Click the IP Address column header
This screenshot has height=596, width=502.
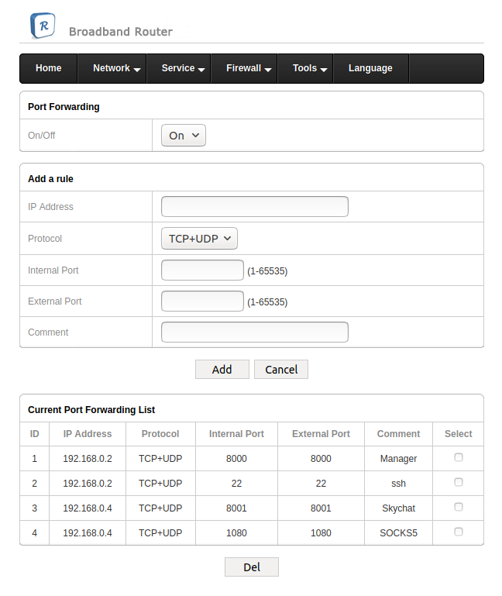[x=88, y=434]
